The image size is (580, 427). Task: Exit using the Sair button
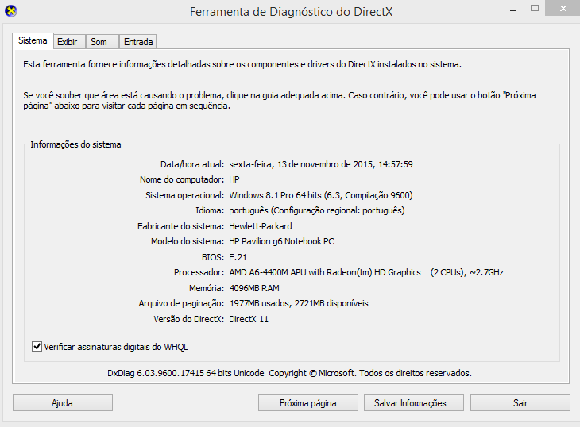click(x=520, y=403)
